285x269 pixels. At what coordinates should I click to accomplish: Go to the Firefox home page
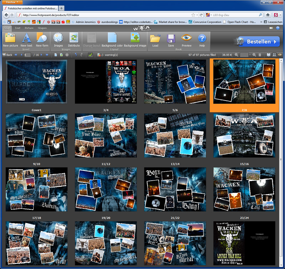point(268,15)
